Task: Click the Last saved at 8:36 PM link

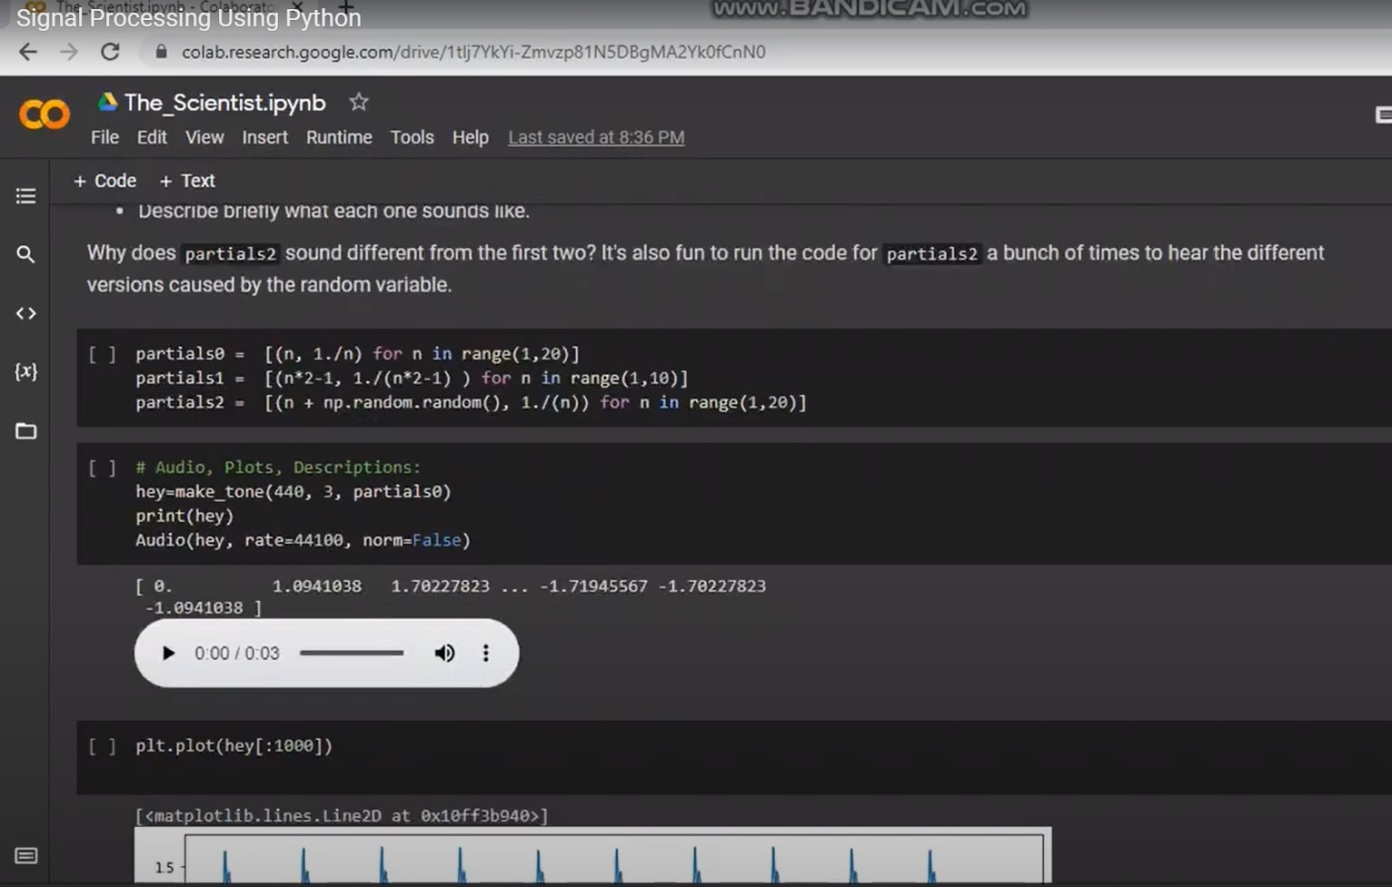Action: pyautogui.click(x=596, y=137)
